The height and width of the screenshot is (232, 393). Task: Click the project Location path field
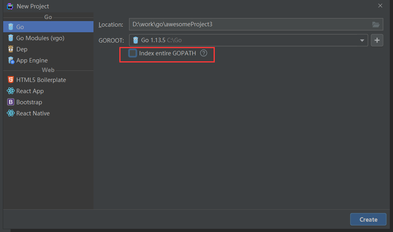[x=239, y=24]
